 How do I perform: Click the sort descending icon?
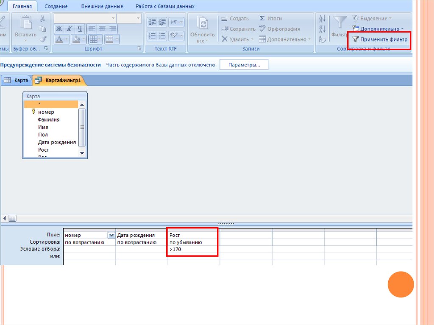[322, 29]
